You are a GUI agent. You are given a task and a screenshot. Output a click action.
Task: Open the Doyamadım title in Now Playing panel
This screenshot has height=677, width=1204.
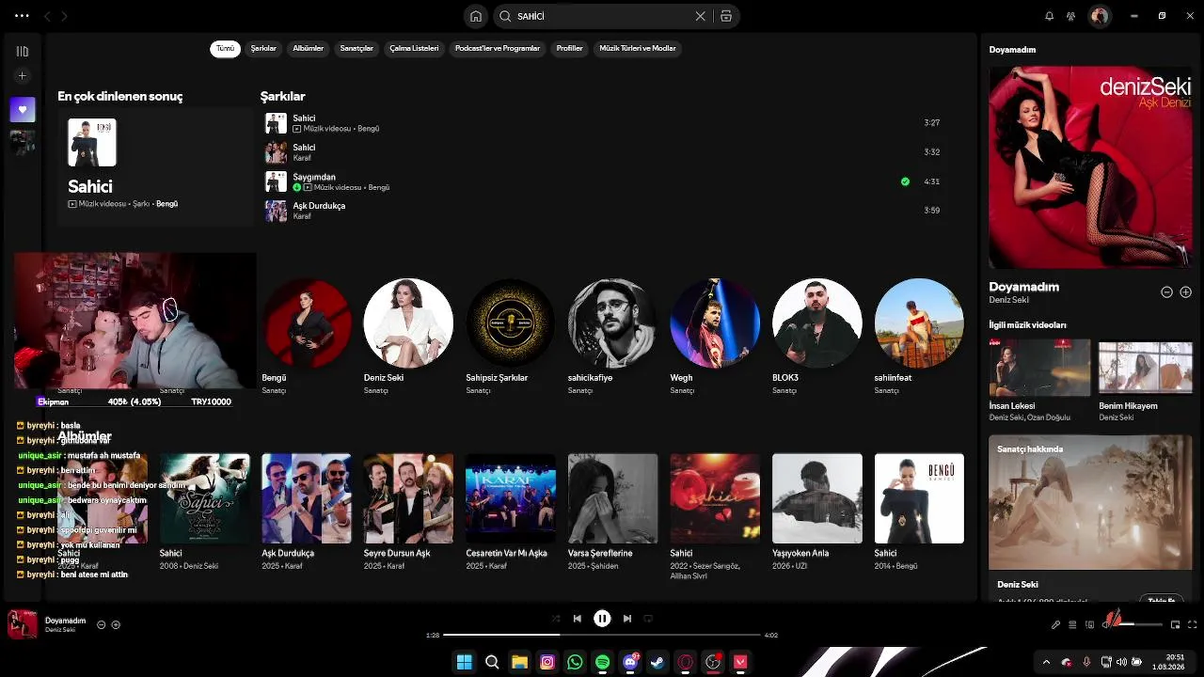(1023, 287)
